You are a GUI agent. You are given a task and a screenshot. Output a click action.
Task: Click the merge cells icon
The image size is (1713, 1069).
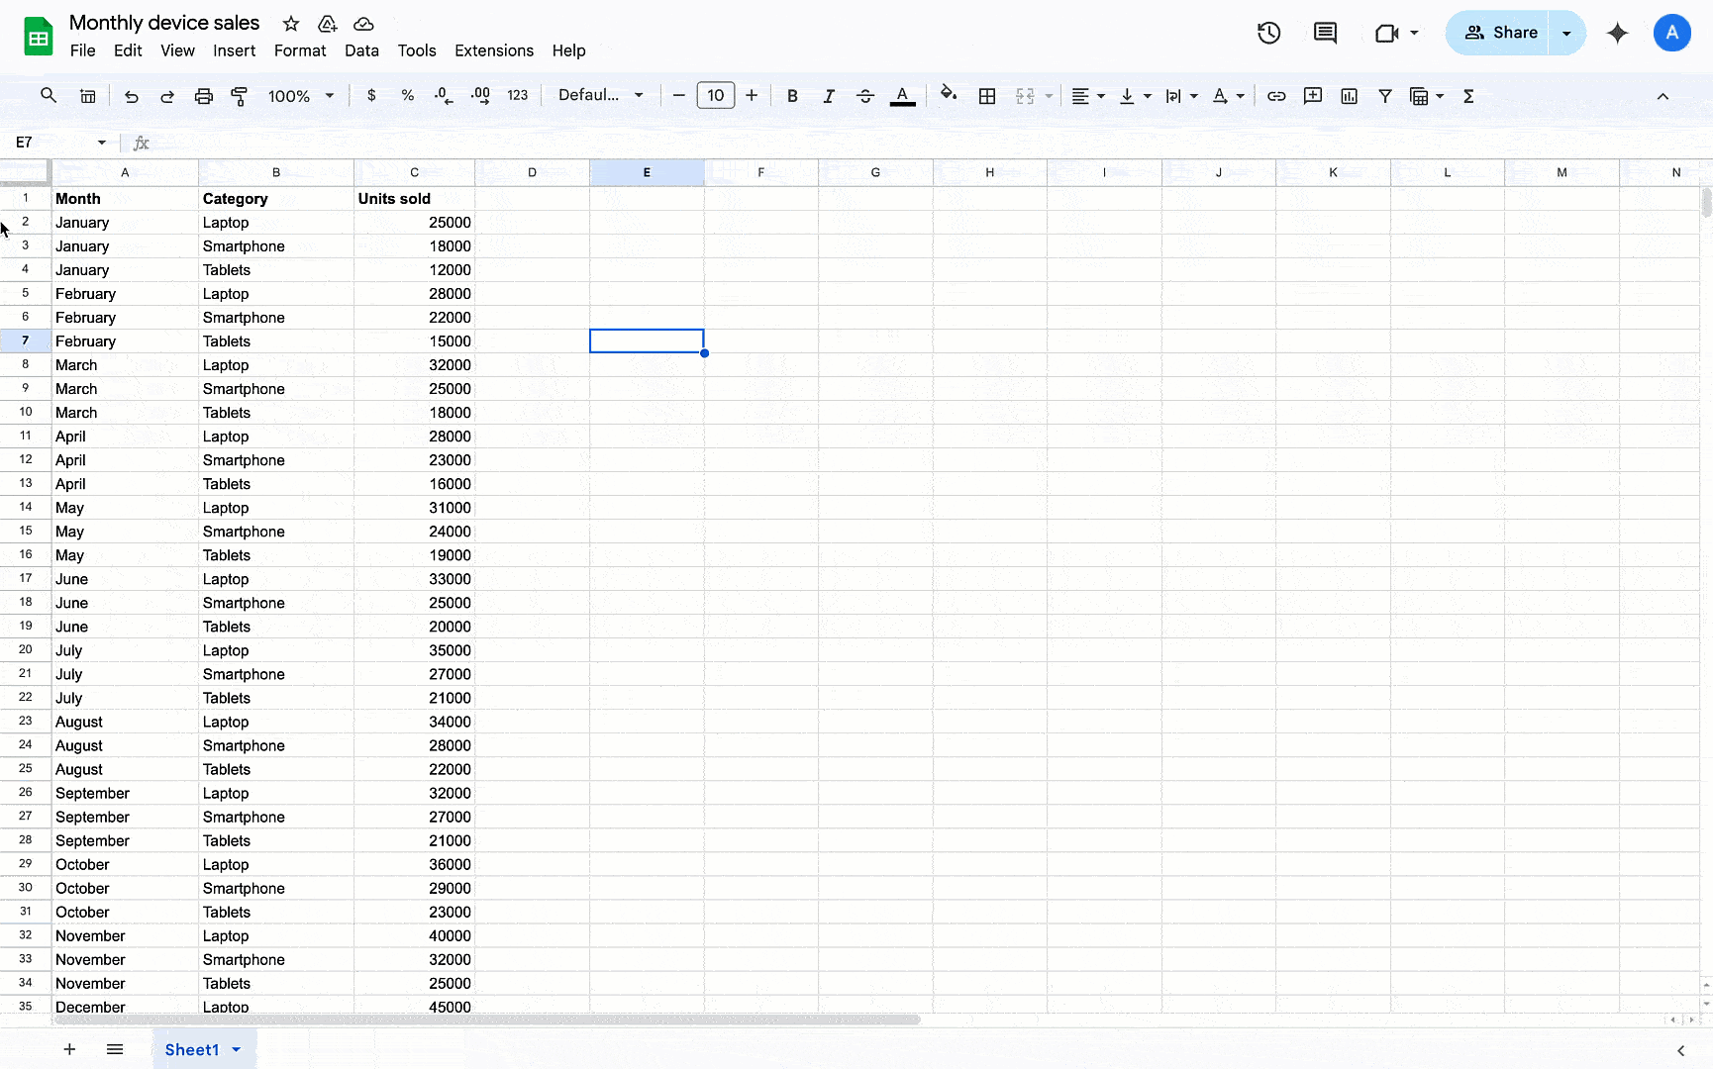pyautogui.click(x=1025, y=96)
